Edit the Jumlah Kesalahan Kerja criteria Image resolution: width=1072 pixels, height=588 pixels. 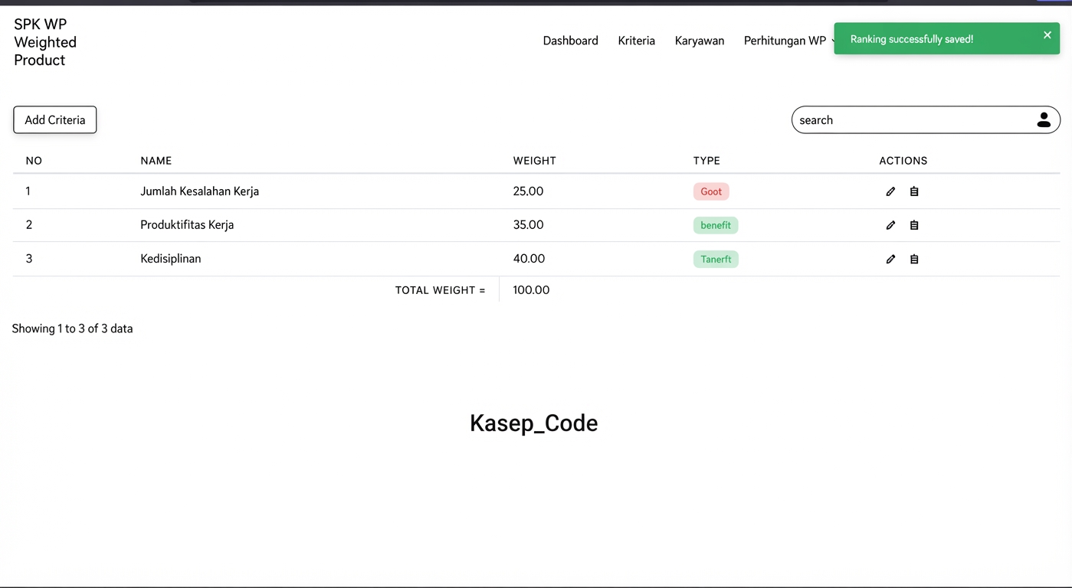[890, 191]
